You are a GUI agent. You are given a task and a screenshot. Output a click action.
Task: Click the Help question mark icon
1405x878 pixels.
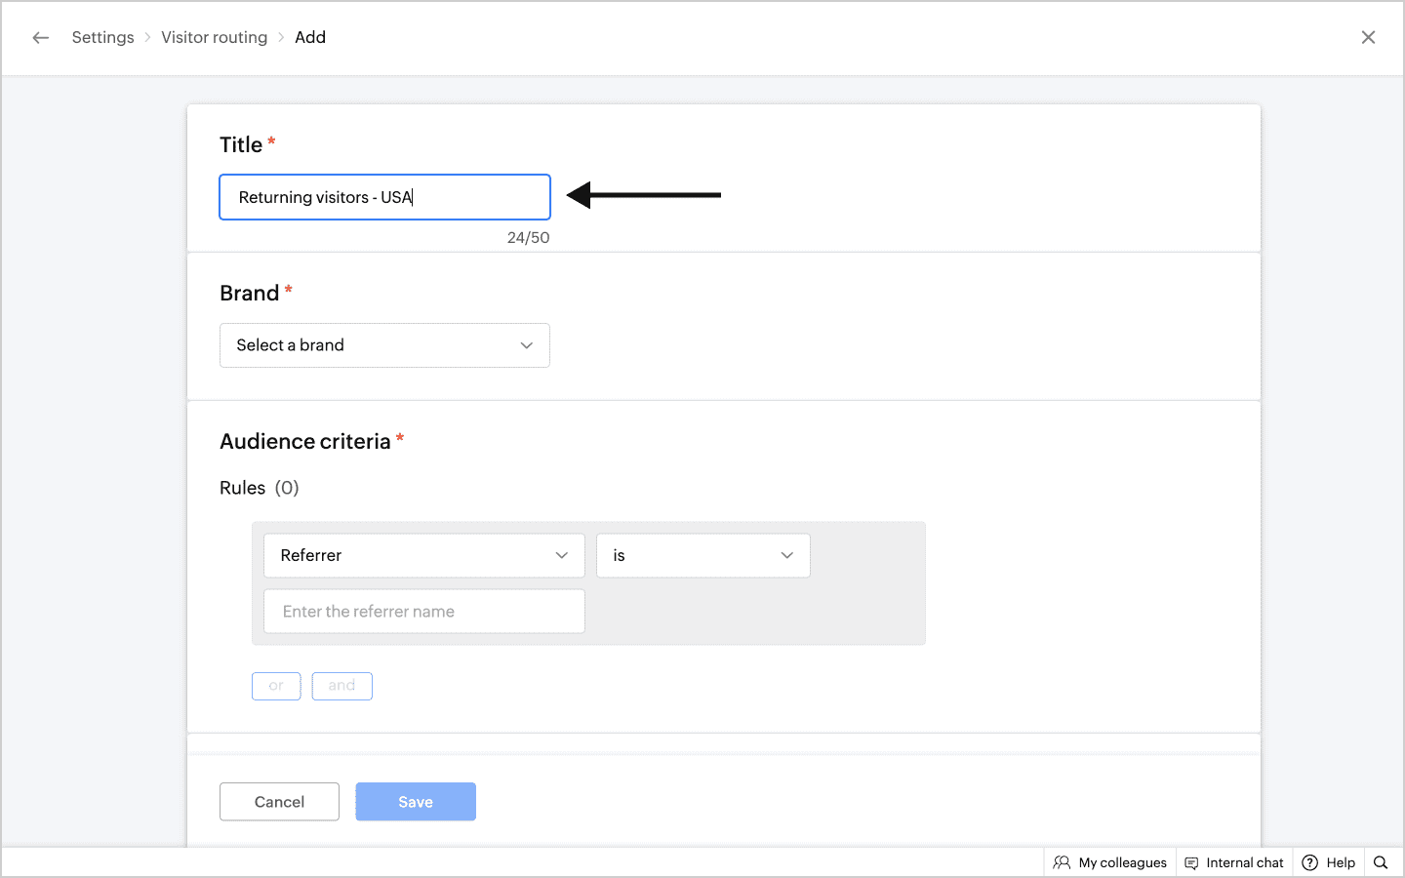(1310, 862)
